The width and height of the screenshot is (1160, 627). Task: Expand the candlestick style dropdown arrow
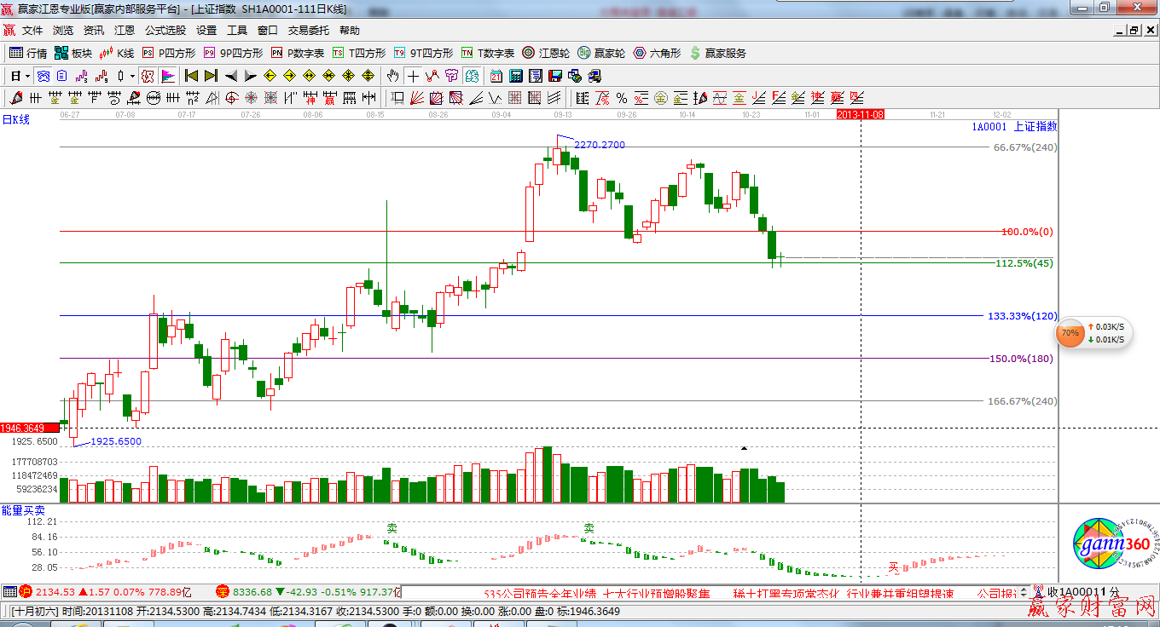(132, 76)
